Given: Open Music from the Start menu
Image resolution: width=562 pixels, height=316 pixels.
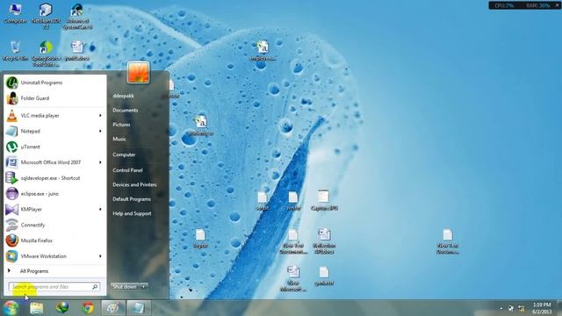Looking at the screenshot, I should coord(119,139).
